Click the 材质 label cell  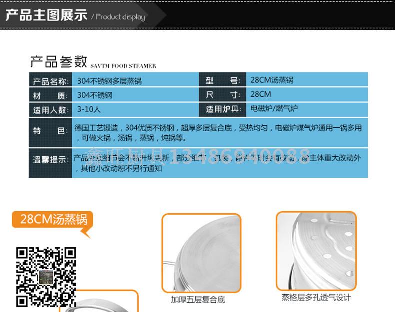[50, 95]
